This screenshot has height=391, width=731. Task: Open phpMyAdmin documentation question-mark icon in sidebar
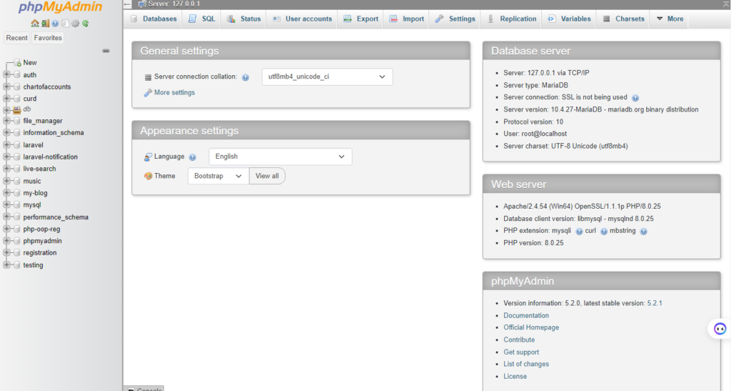(55, 24)
